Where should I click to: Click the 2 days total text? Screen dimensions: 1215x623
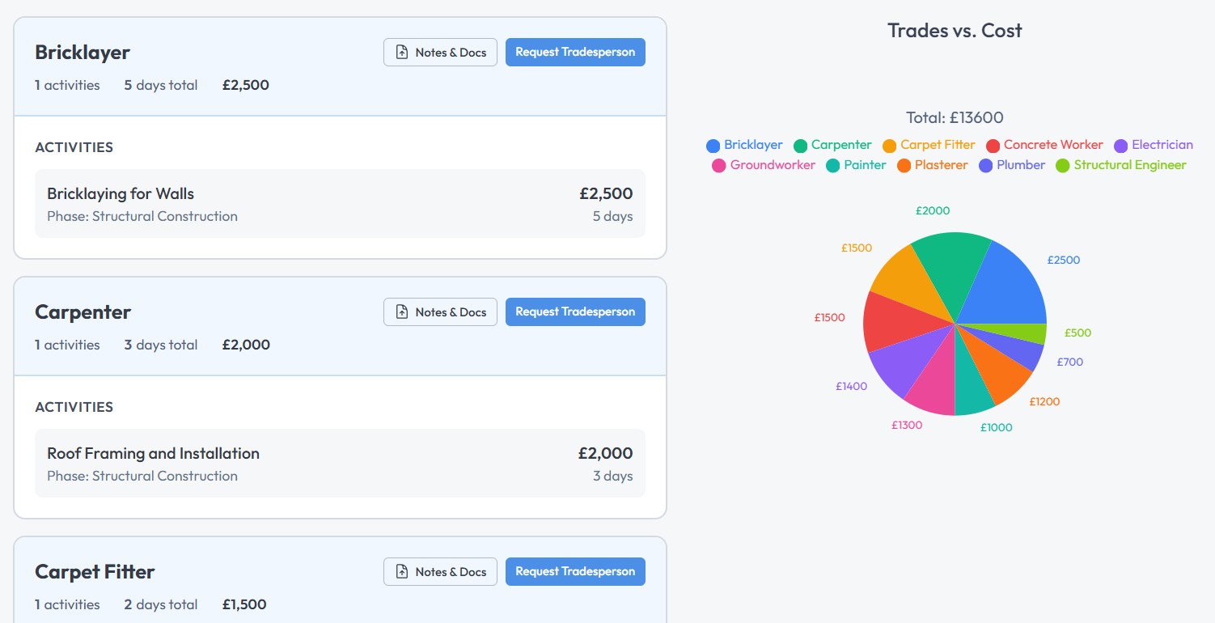pyautogui.click(x=161, y=604)
